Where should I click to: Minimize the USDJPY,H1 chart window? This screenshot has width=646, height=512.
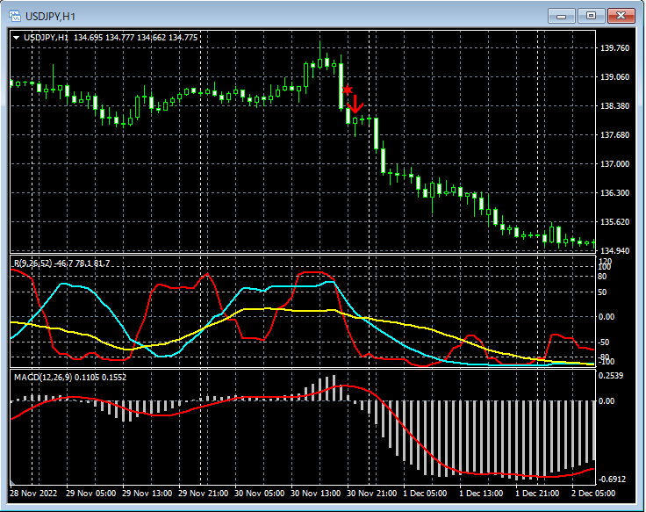pos(561,15)
